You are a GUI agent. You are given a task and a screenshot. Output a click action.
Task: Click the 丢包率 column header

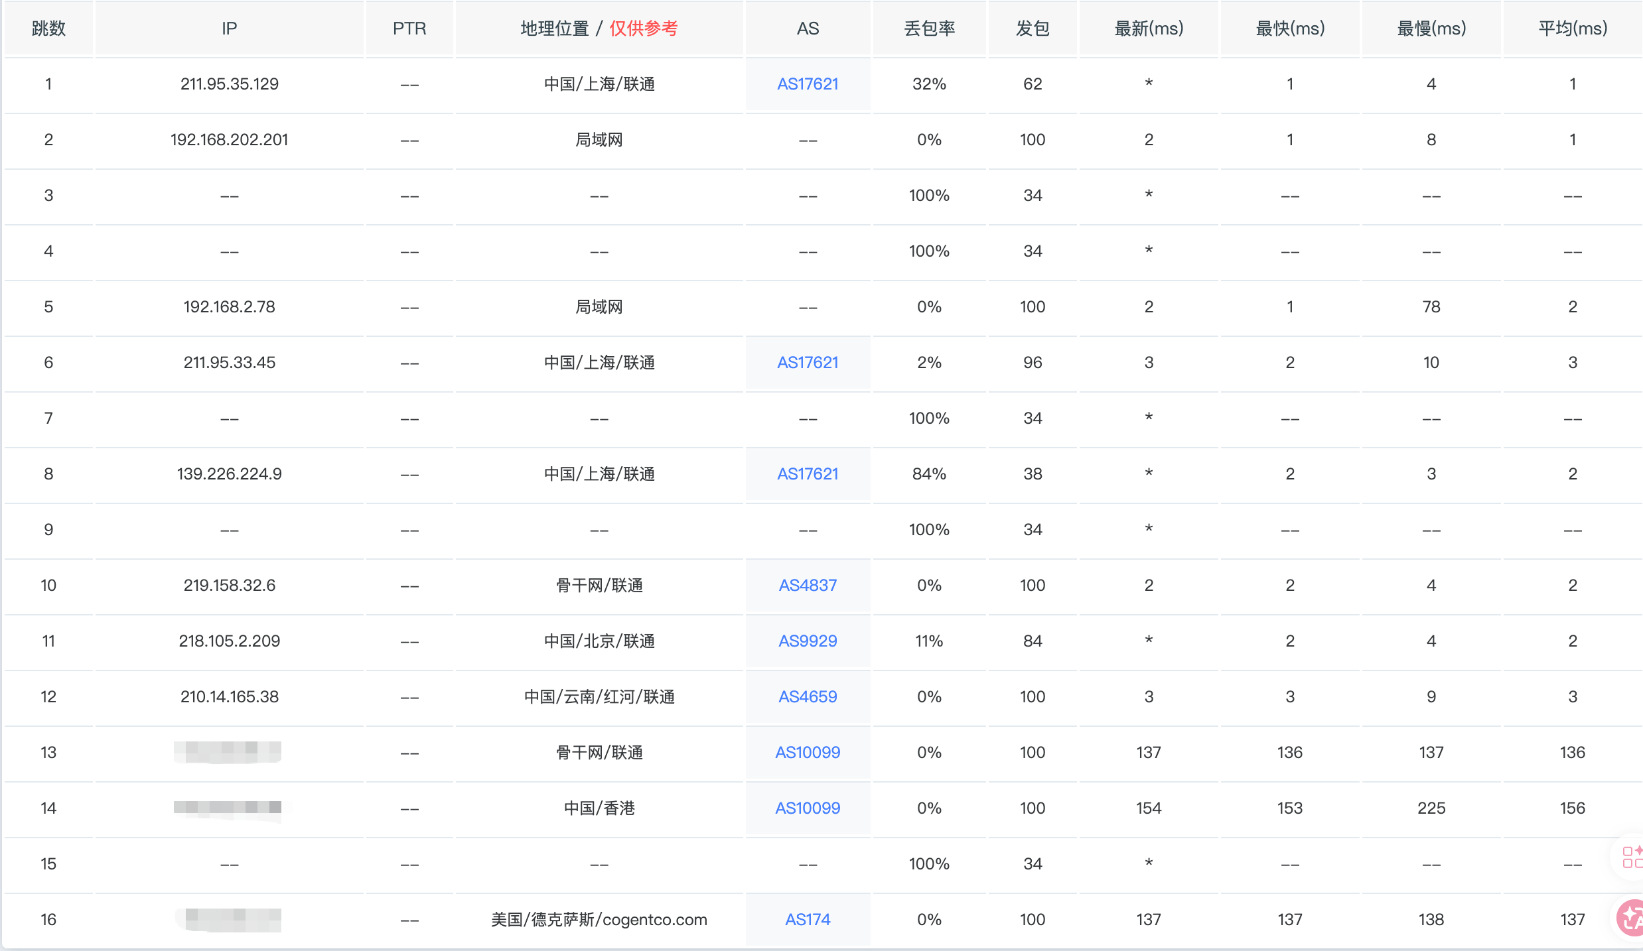[929, 29]
